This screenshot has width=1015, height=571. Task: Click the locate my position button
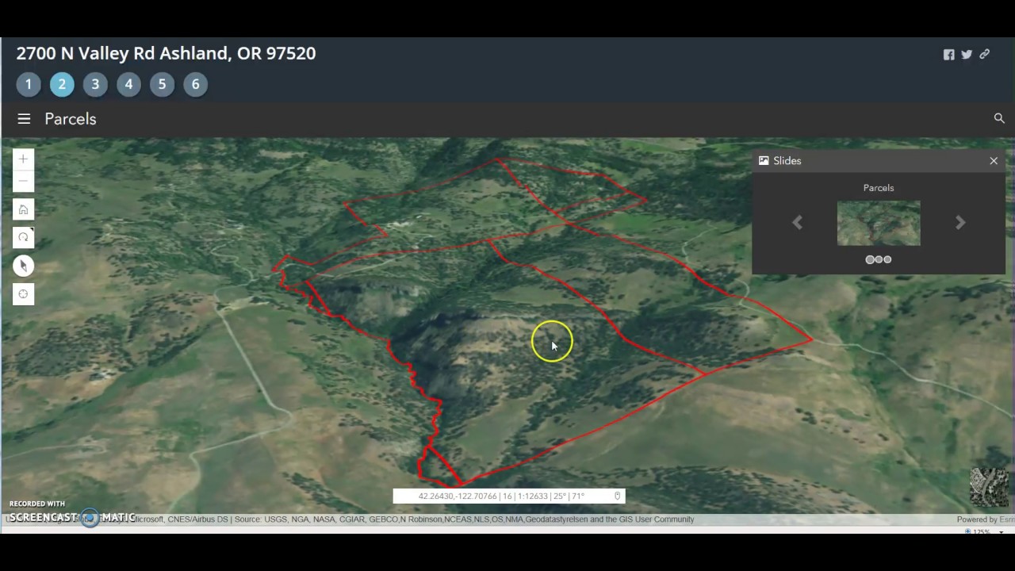(x=23, y=294)
